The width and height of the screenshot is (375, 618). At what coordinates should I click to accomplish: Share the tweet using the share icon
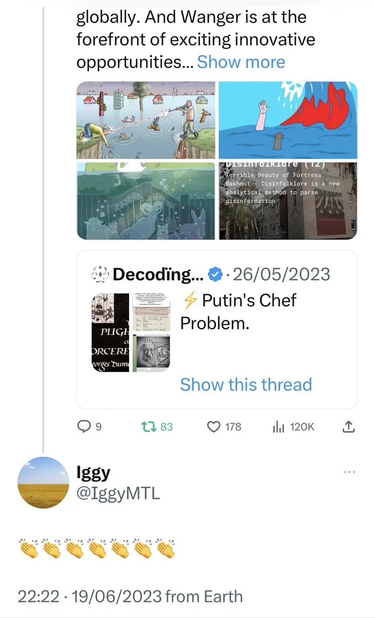(348, 426)
